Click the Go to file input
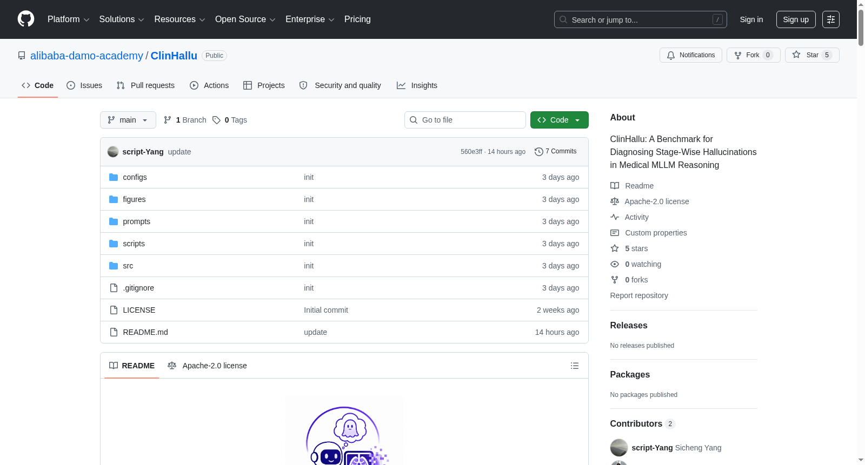865x465 pixels. [465, 120]
